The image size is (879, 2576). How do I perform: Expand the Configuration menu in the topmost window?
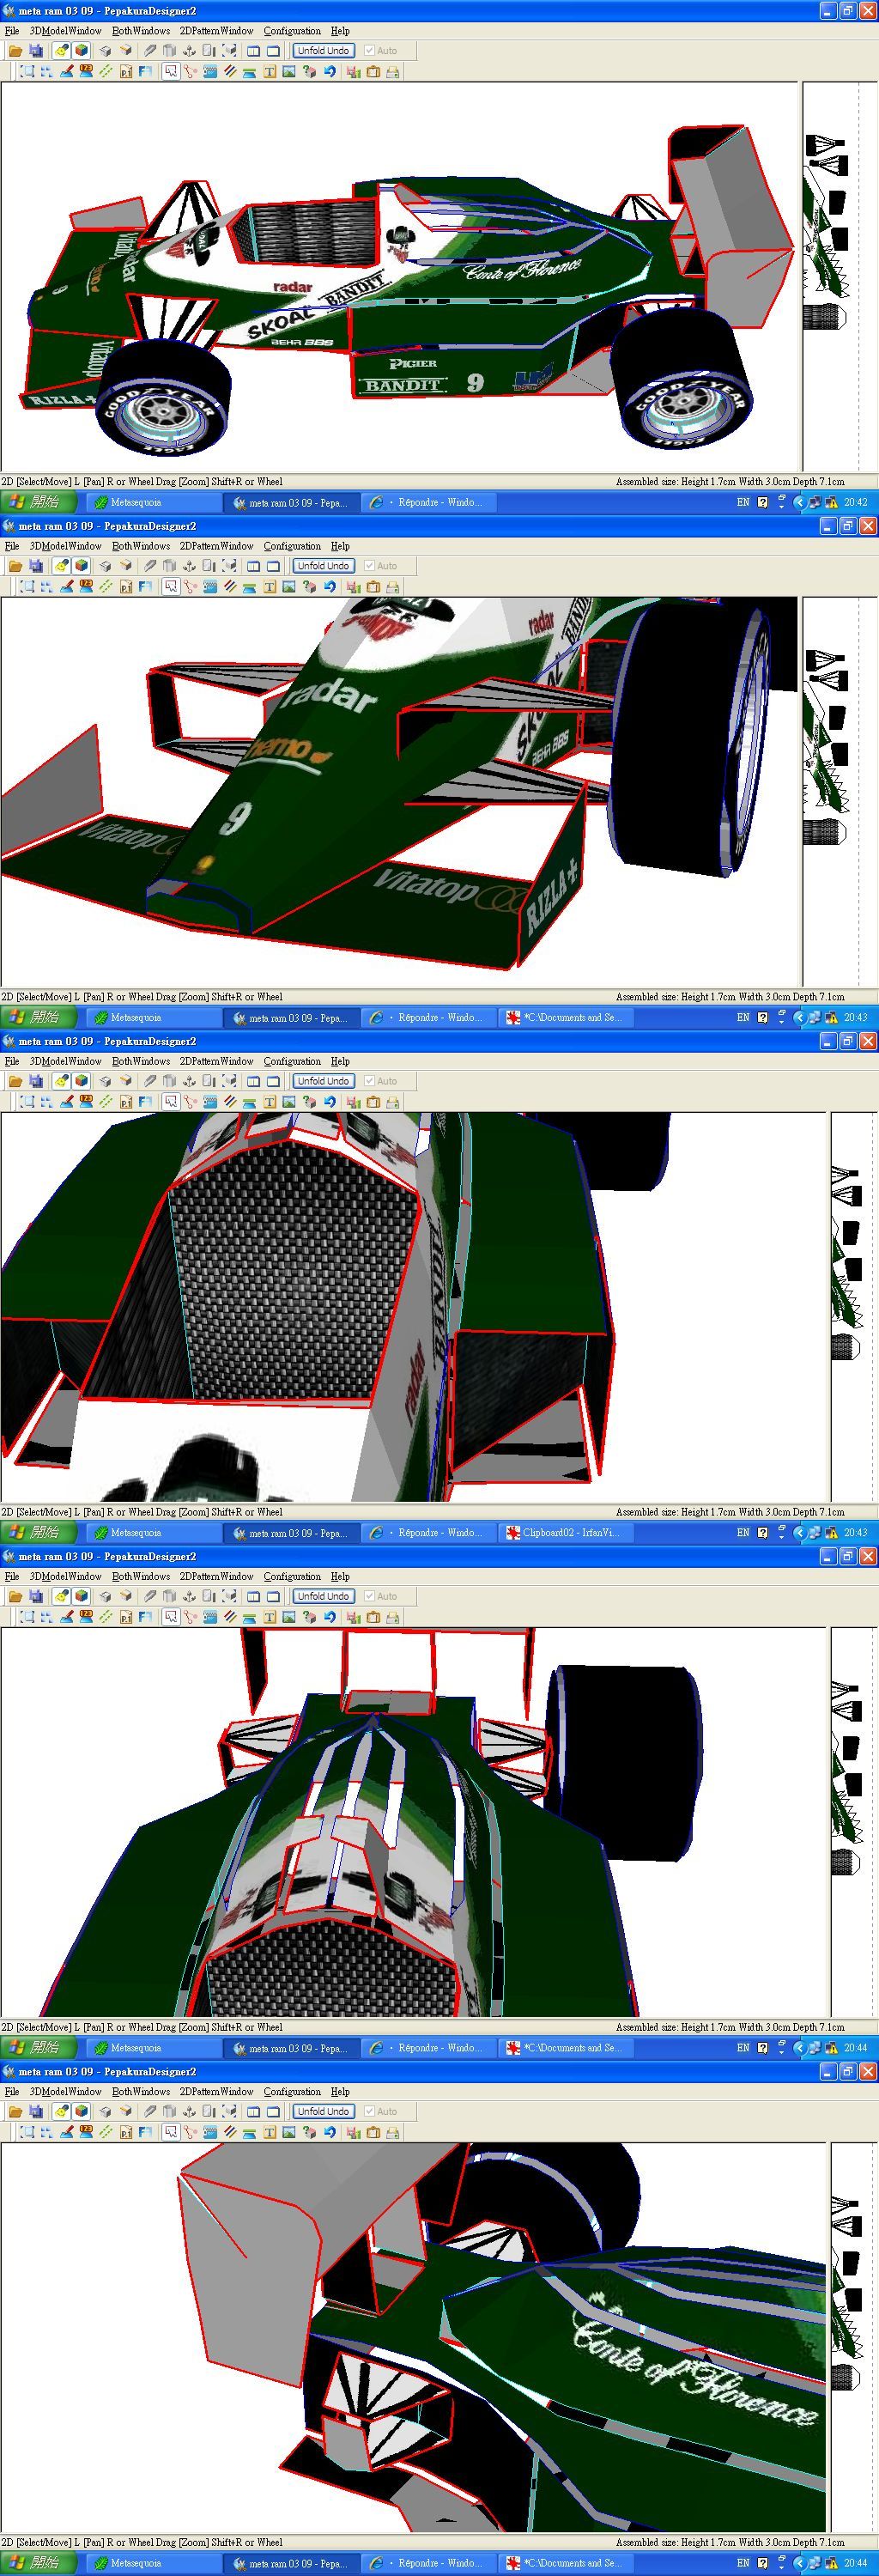292,31
